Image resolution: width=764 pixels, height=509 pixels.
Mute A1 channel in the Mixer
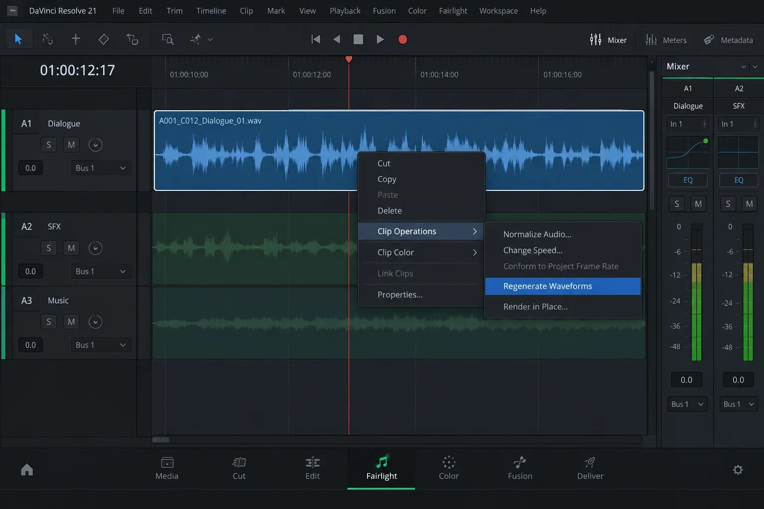pyautogui.click(x=698, y=204)
